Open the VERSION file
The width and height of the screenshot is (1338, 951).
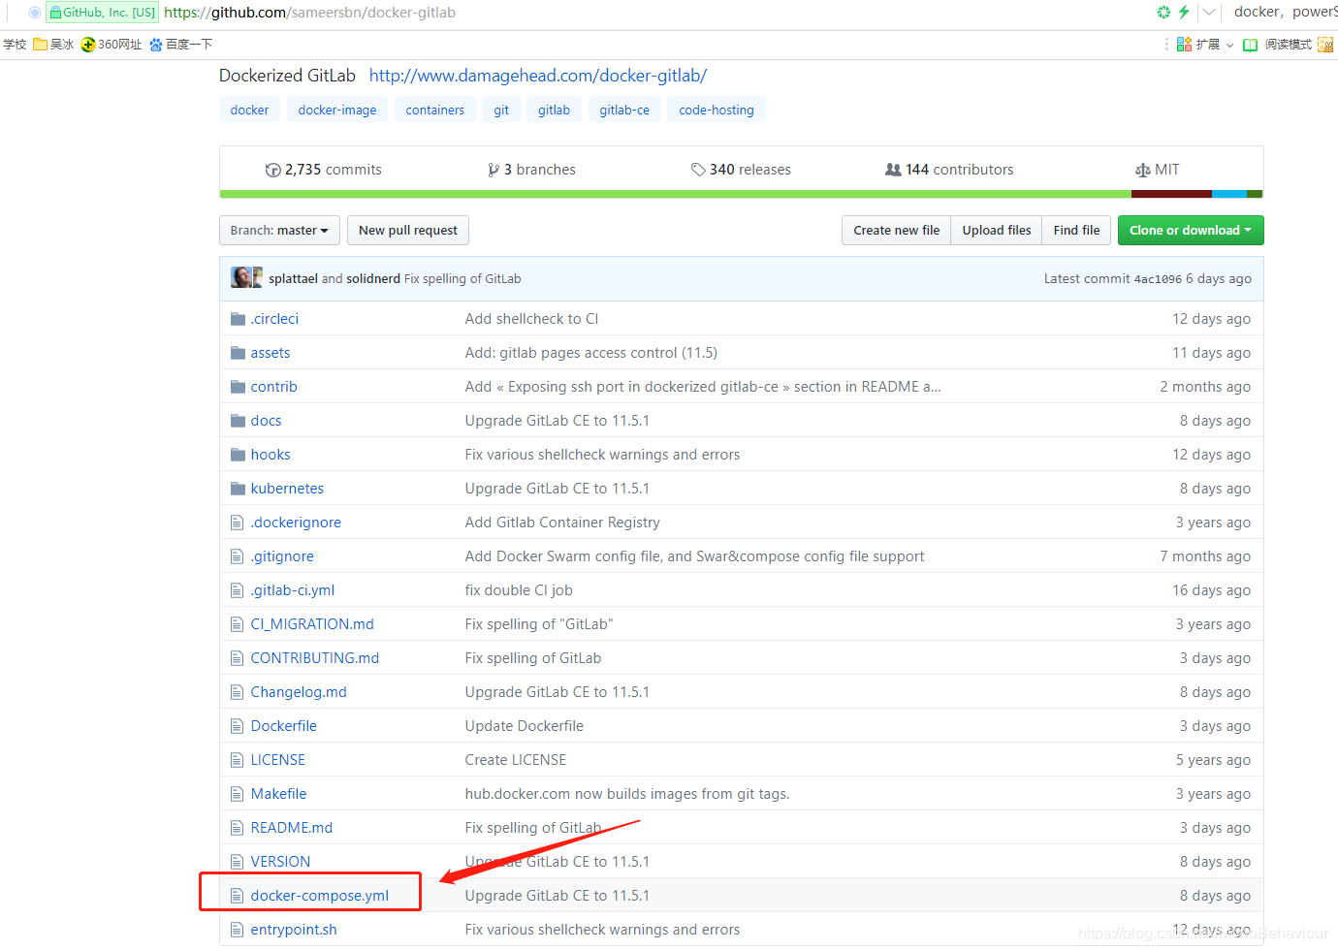pos(280,862)
